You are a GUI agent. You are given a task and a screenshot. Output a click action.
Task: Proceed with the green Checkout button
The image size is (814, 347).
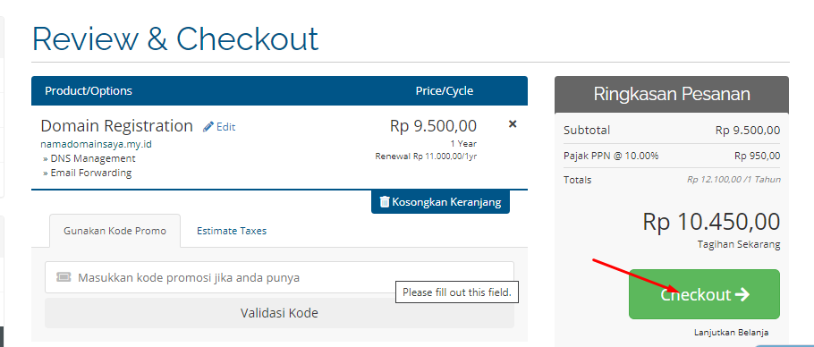(705, 294)
